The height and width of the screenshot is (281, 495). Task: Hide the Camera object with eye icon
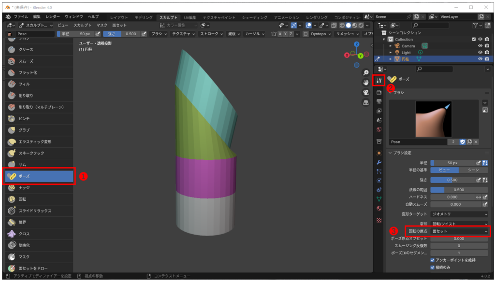[480, 46]
